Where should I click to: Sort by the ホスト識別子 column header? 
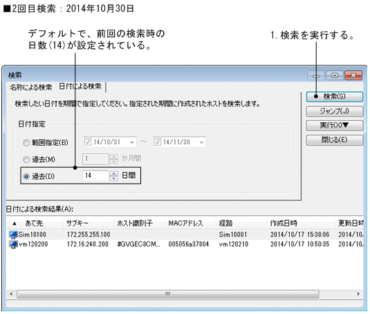139,223
